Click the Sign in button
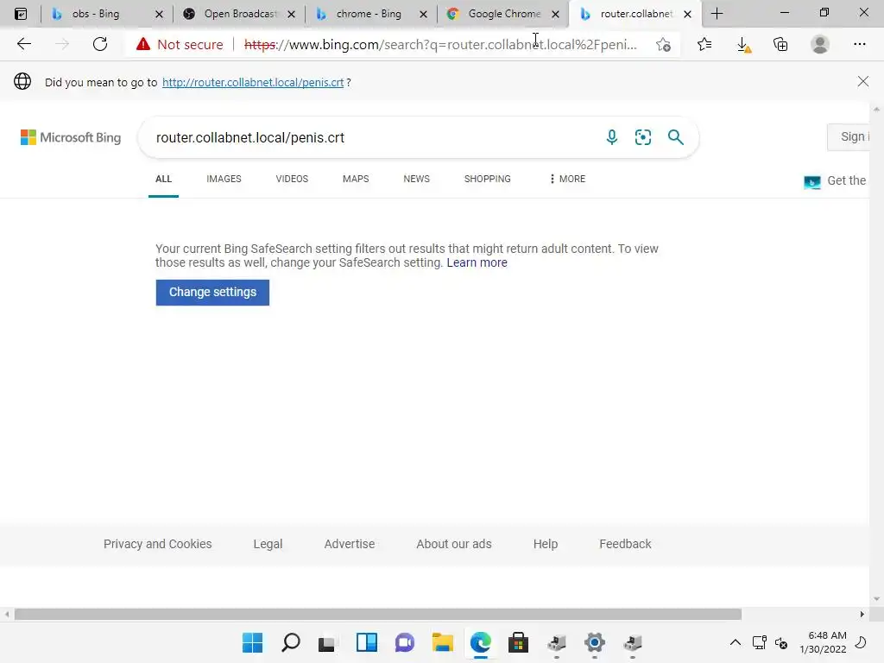Screen dimensions: 884x663 click(x=849, y=137)
